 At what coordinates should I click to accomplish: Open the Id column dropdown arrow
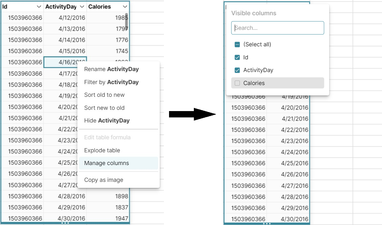pos(39,7)
